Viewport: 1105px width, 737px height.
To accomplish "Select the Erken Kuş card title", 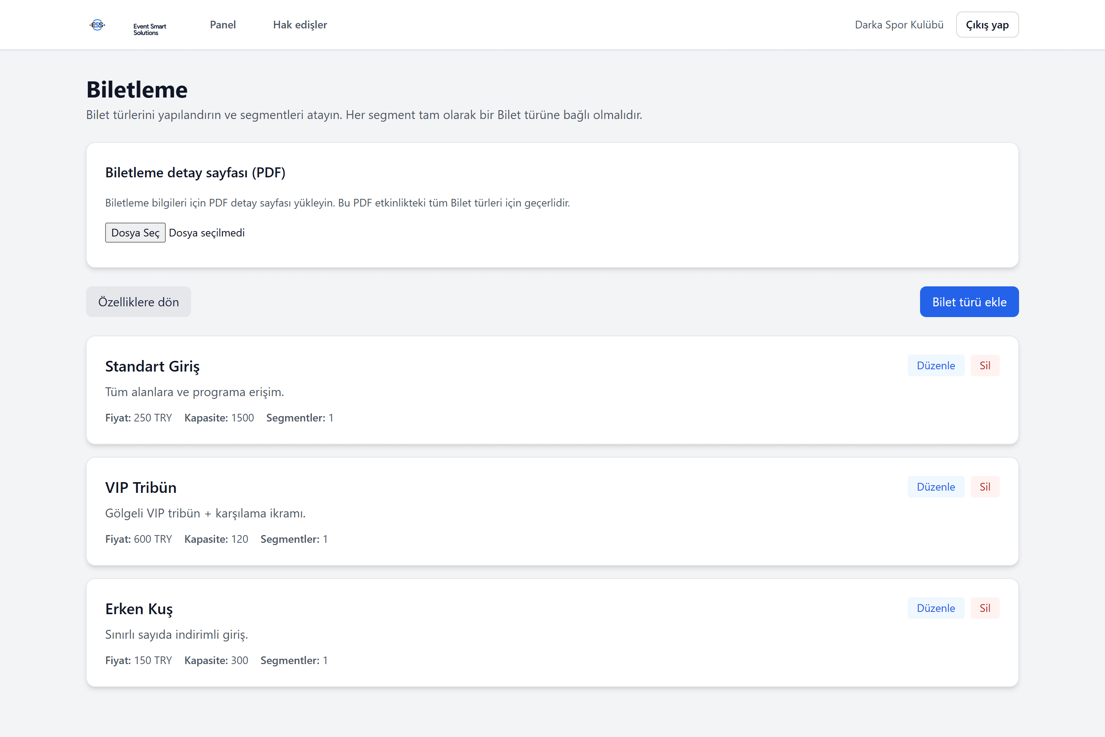I will coord(139,609).
